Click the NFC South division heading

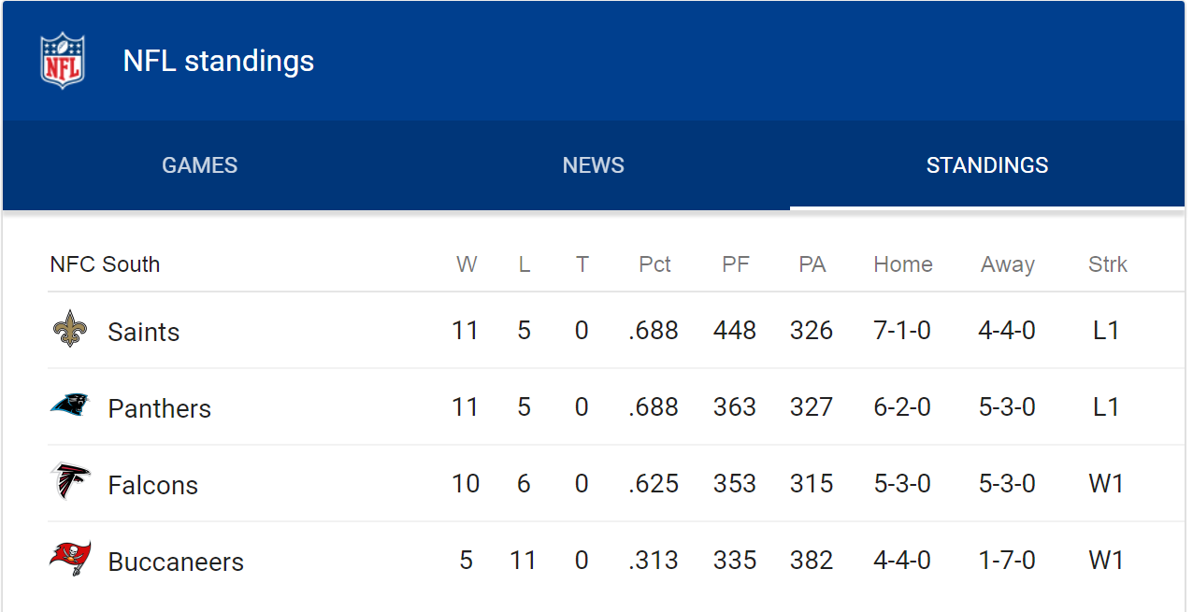pos(105,264)
